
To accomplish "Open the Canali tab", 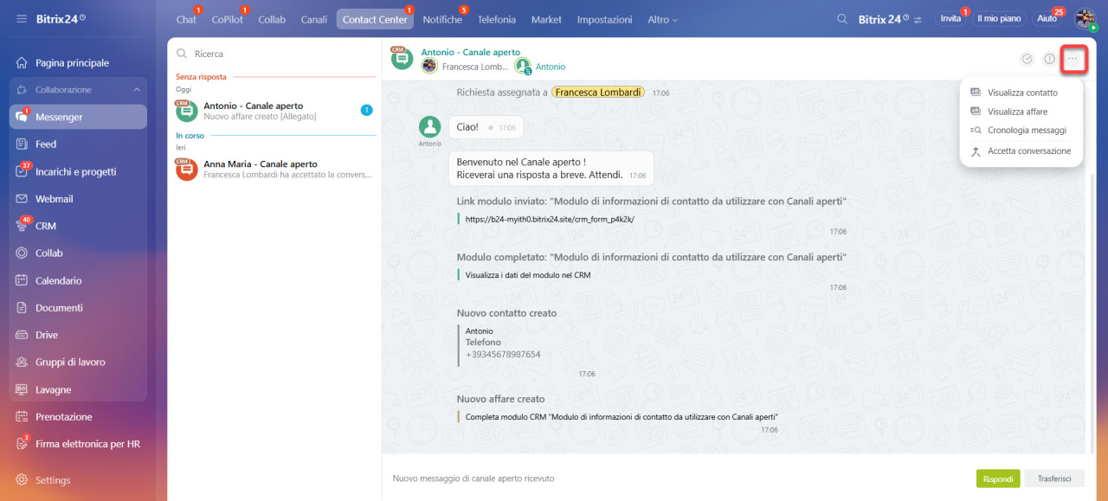I will pyautogui.click(x=314, y=19).
